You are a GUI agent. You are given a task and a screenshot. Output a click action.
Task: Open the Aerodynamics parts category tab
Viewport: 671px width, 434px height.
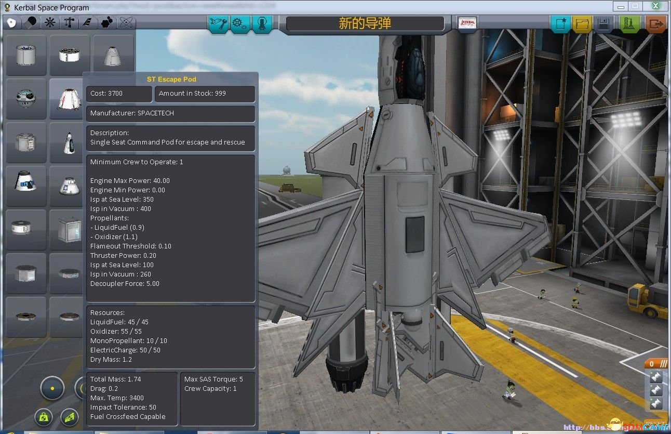[88, 23]
